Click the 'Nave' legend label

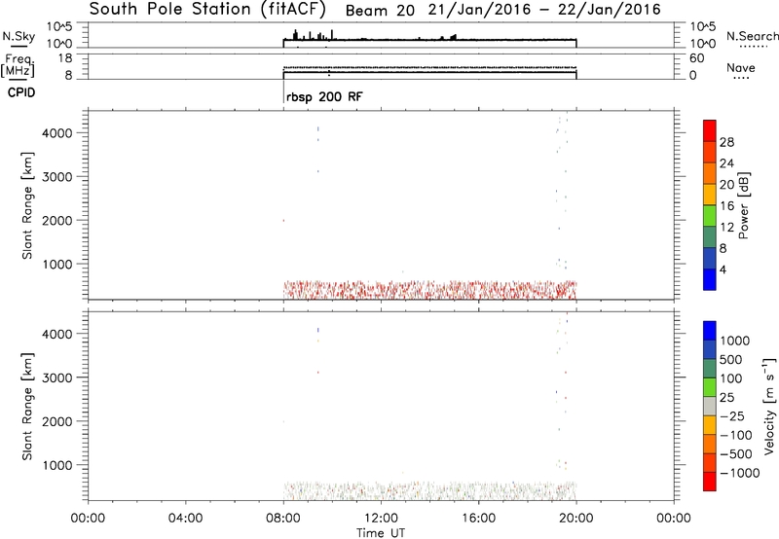(x=741, y=68)
